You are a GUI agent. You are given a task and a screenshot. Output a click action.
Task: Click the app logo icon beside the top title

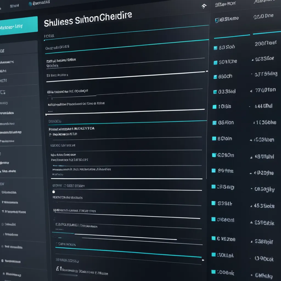30,4
